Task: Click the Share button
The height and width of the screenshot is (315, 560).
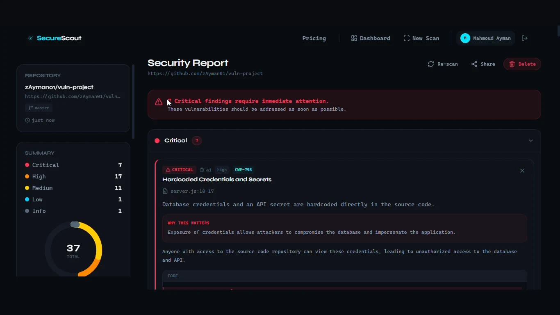Action: tap(483, 64)
